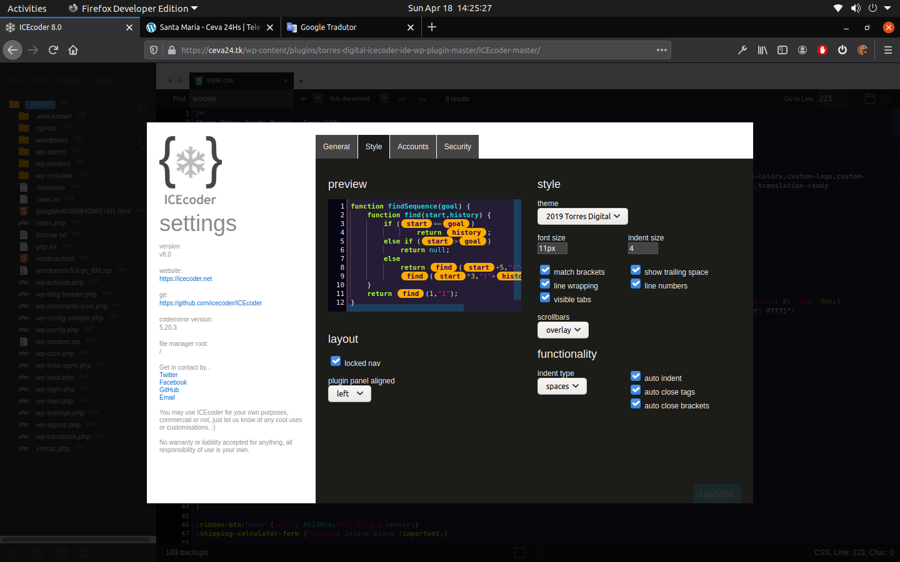Toggle auto close brackets checkbox
The image size is (900, 562).
pyautogui.click(x=636, y=404)
